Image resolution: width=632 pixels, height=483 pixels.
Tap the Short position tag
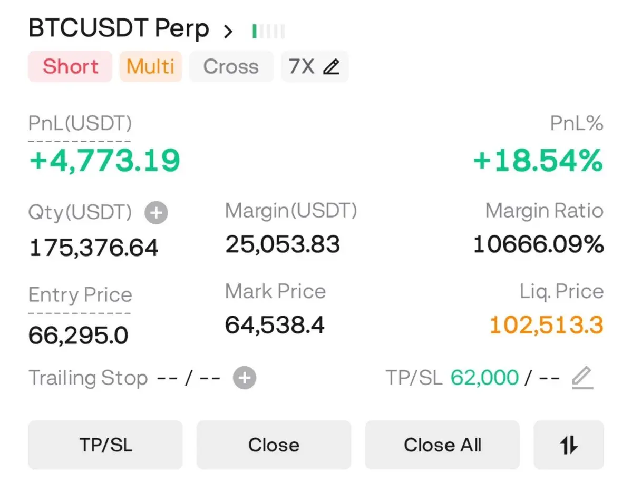tap(70, 66)
